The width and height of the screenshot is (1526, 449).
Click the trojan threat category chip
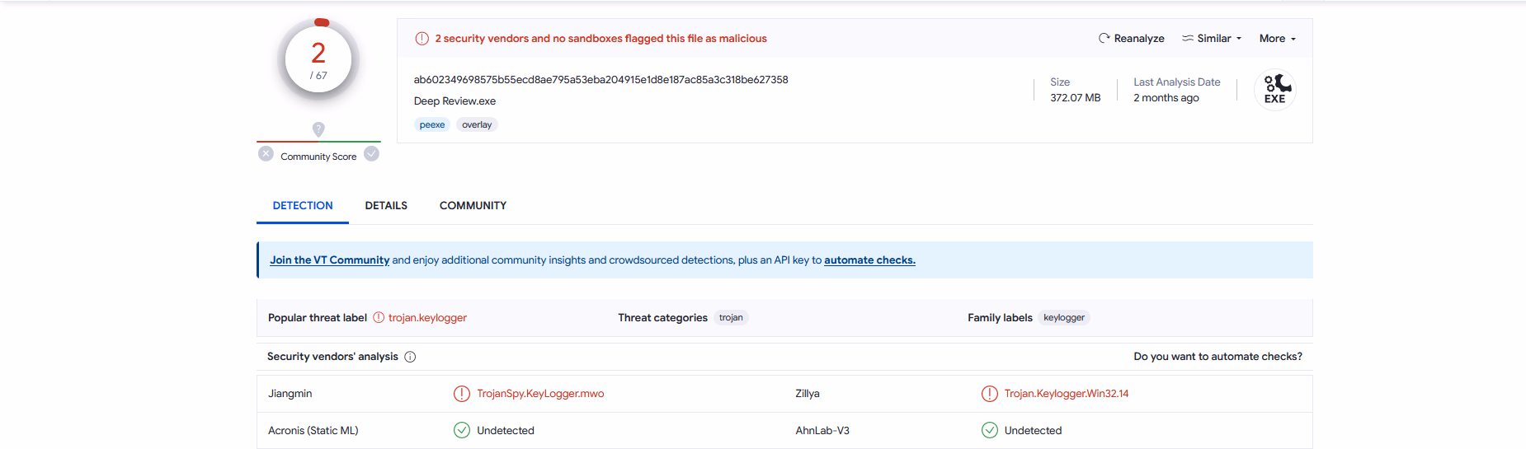click(731, 317)
